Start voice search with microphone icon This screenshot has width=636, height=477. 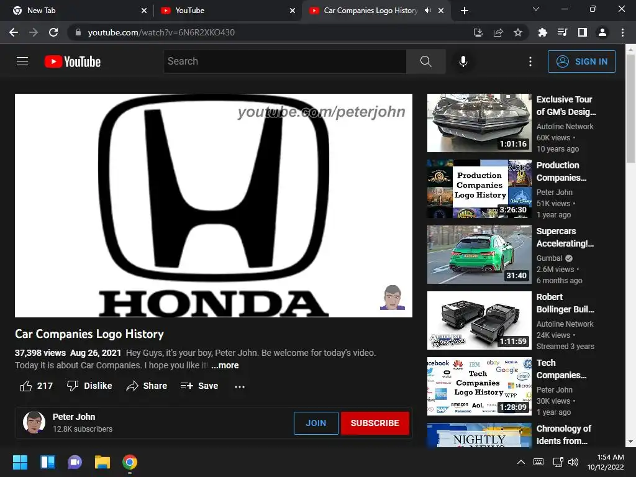click(463, 61)
